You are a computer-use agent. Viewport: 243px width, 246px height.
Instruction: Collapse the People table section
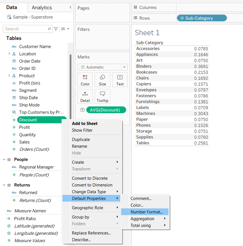pos(4,159)
